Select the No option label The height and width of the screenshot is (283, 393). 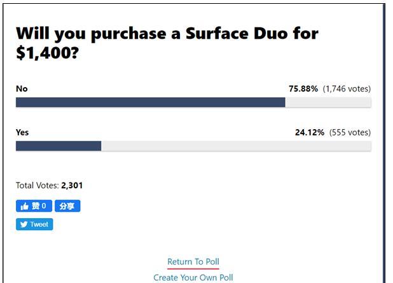22,89
